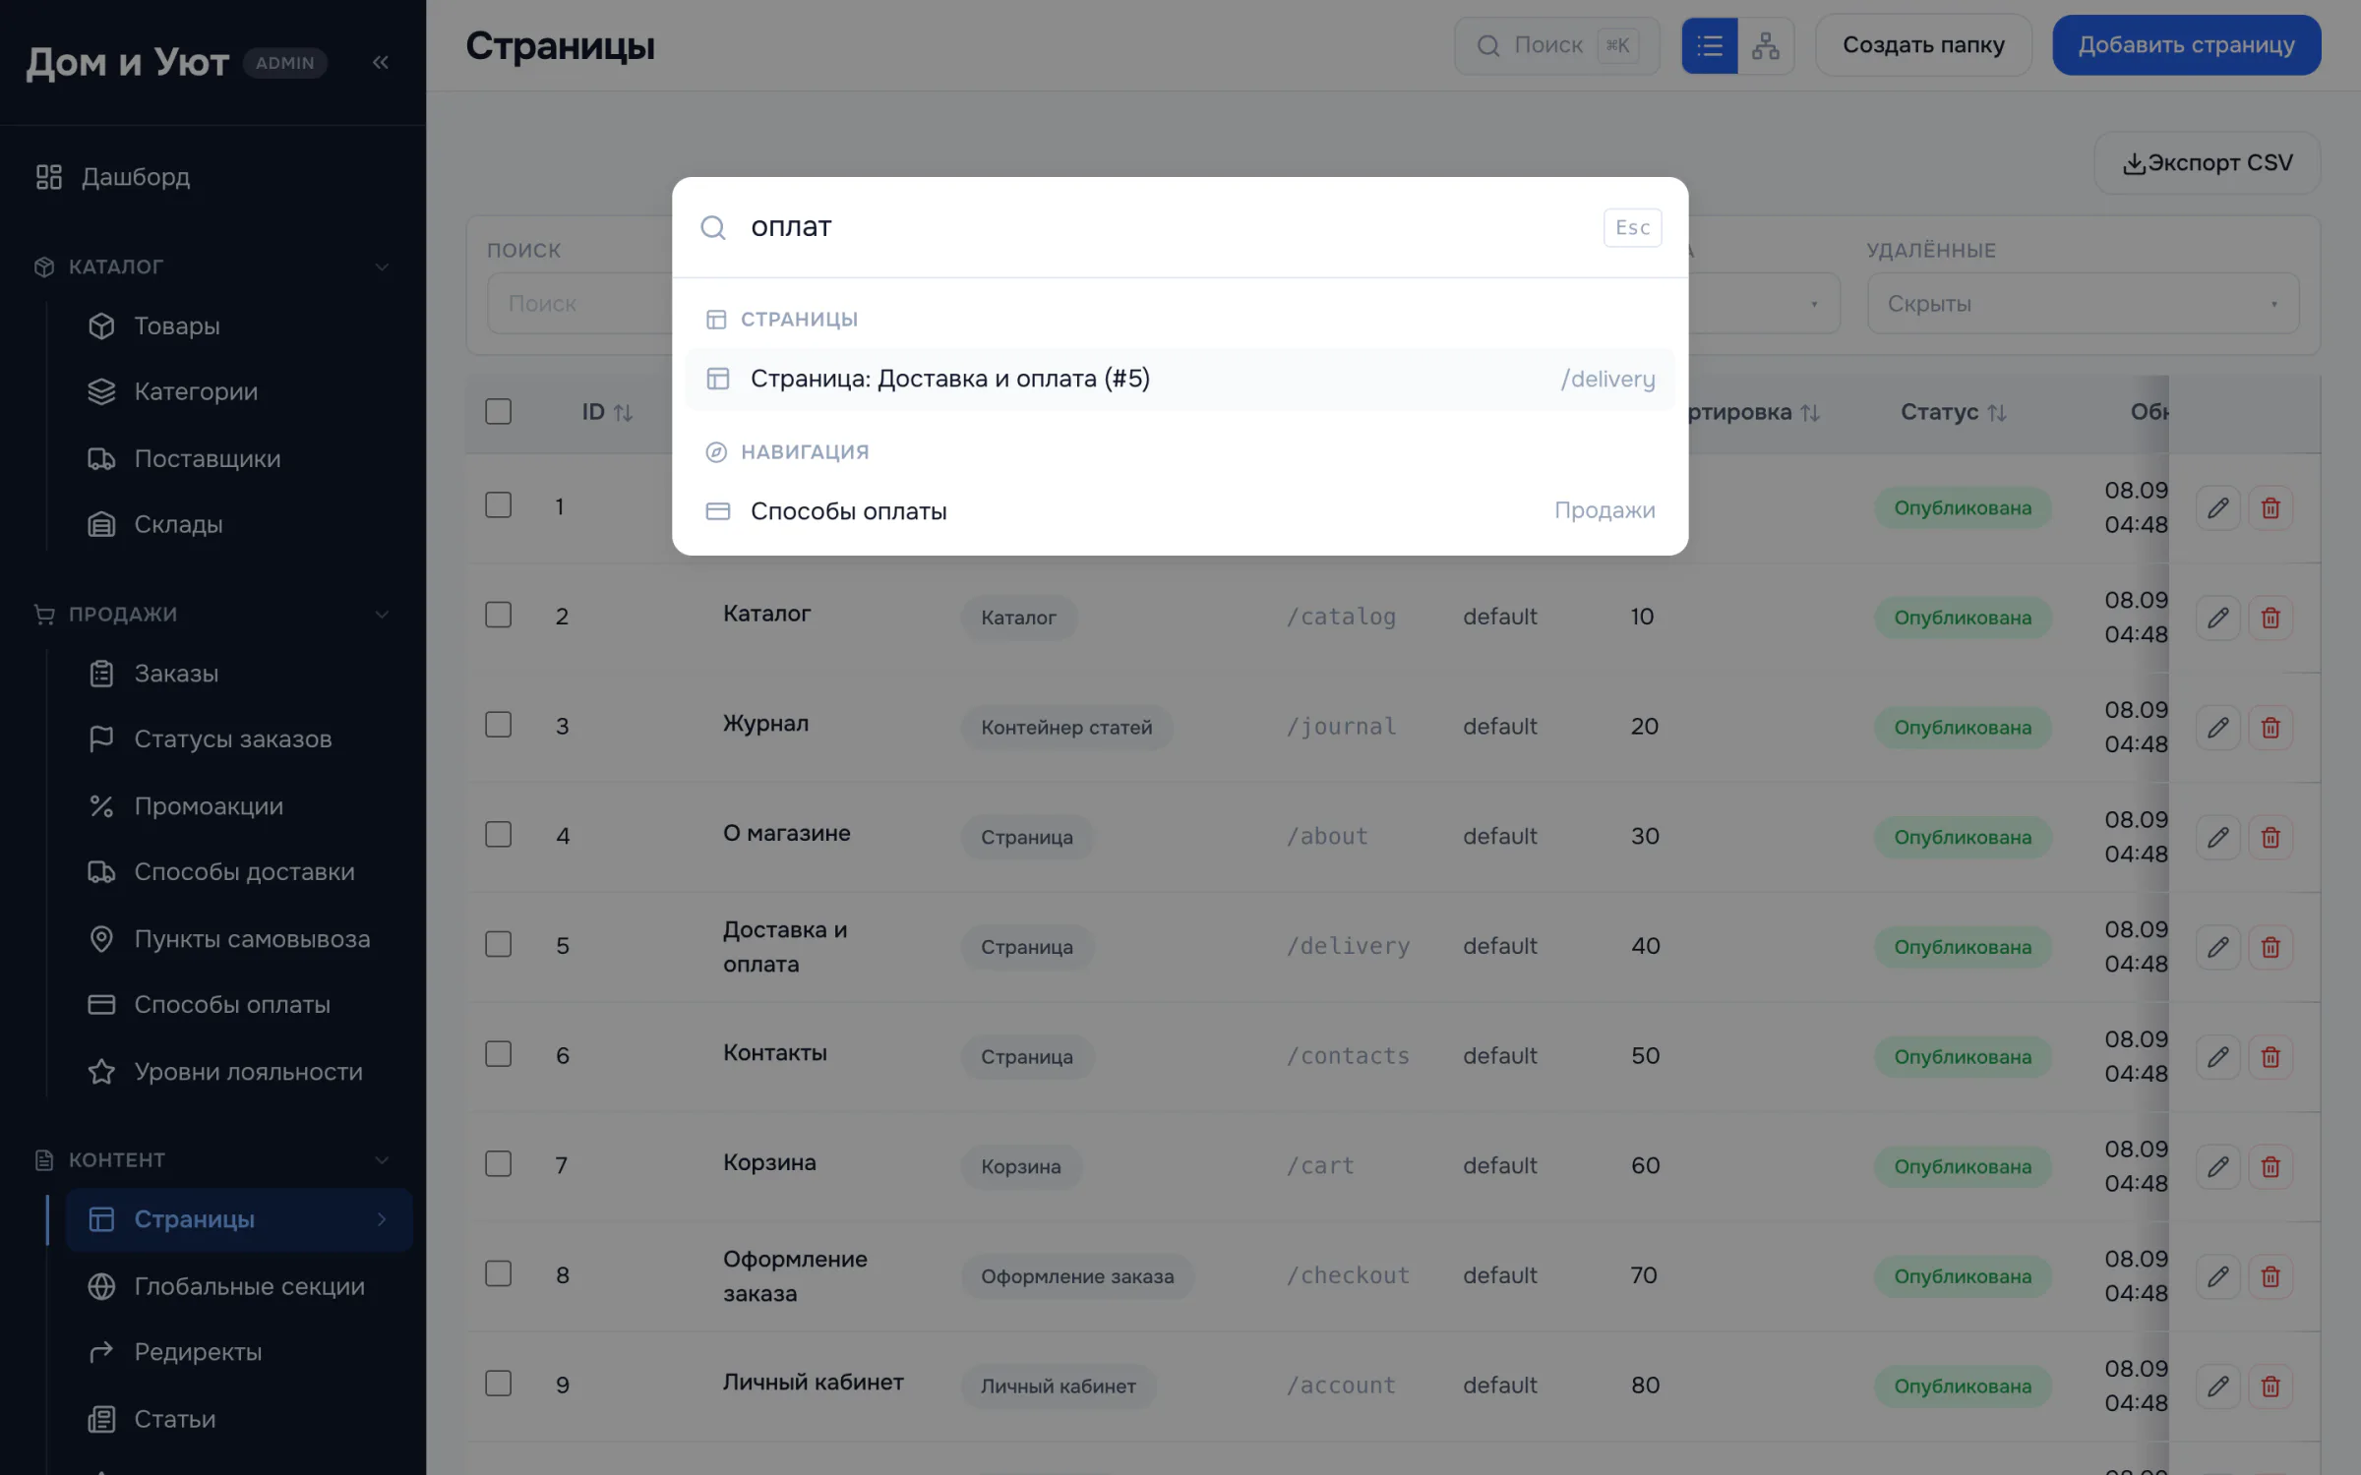
Task: Click Добавить страницу button
Action: pyautogui.click(x=2186, y=45)
